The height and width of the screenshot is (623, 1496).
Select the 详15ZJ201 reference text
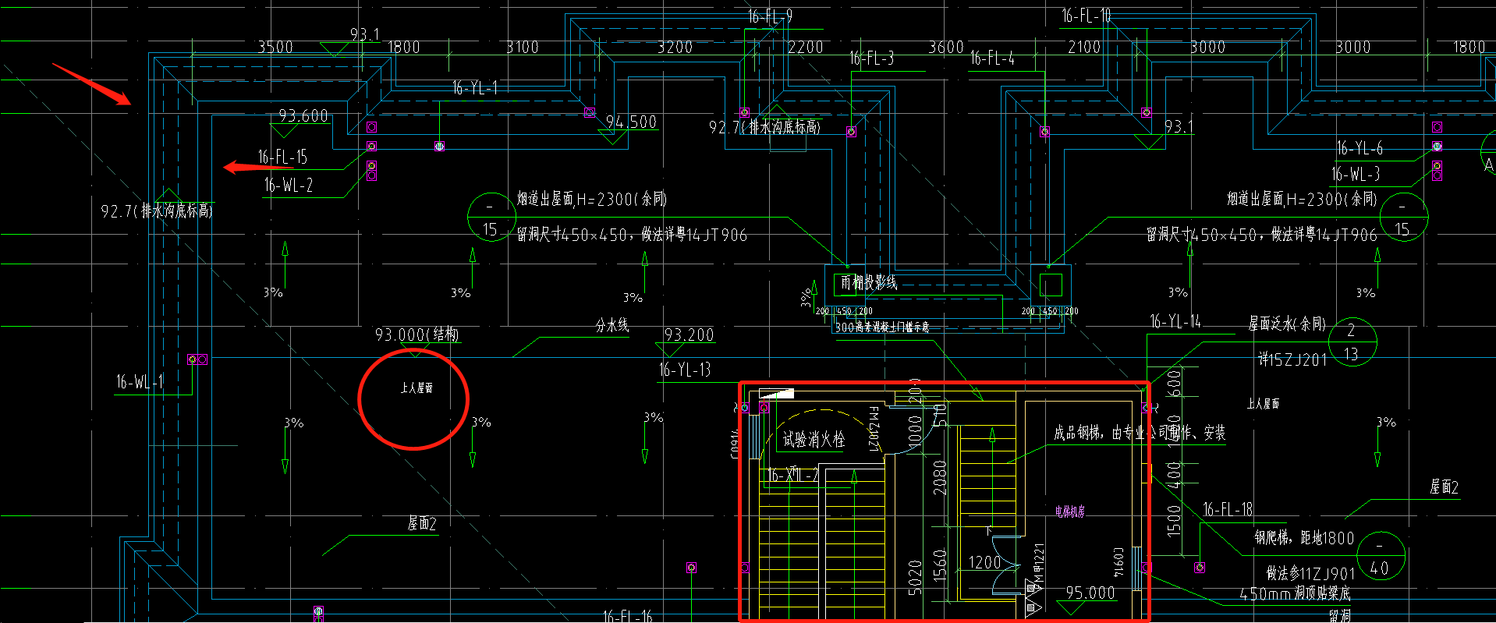click(x=1292, y=359)
